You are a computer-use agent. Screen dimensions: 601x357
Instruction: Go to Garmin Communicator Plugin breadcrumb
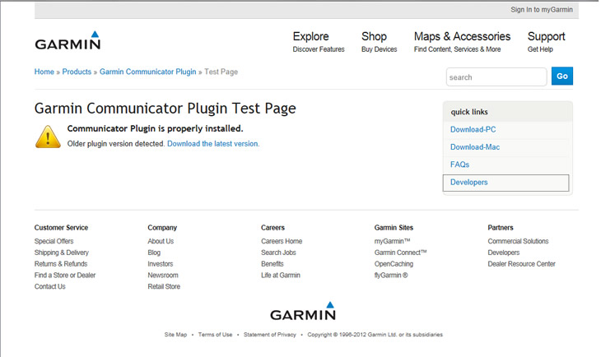[x=147, y=72]
